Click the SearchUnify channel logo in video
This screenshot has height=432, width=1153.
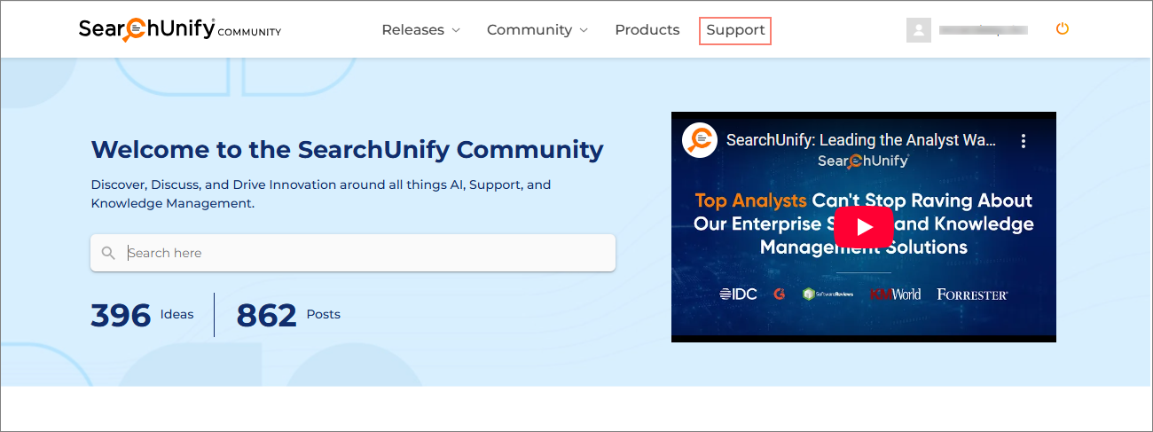click(x=700, y=140)
